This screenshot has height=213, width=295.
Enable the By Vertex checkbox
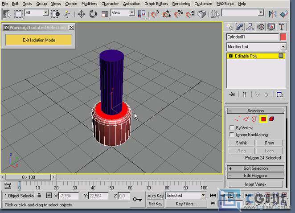point(232,127)
